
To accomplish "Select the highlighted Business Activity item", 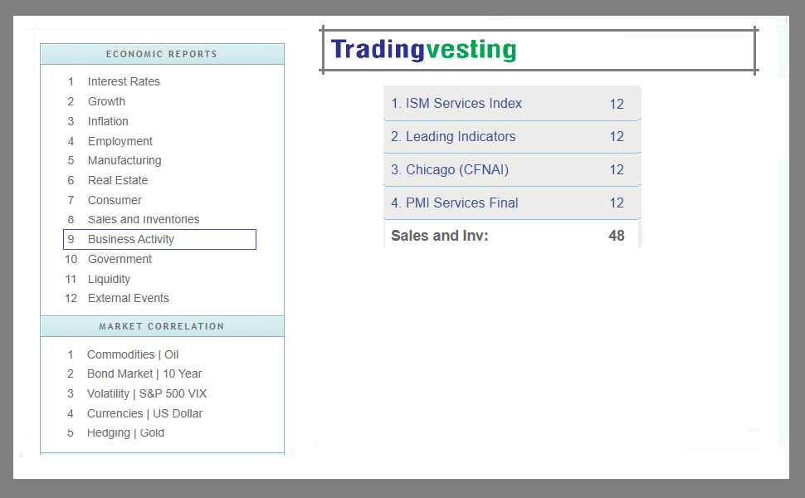I will click(131, 239).
